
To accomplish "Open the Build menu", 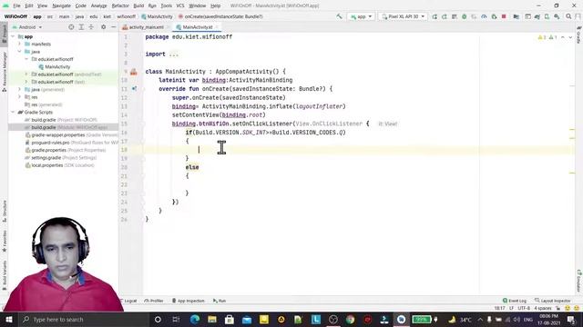I will pyautogui.click(x=138, y=6).
